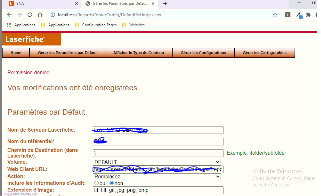Open Gérer les Cartographies menu
The height and width of the screenshot is (196, 317).
pos(264,53)
